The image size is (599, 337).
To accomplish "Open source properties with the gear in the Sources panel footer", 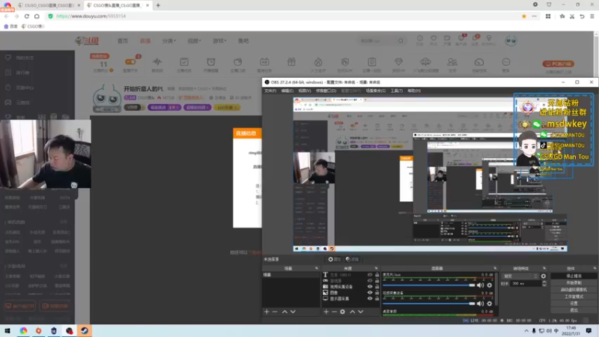I will pos(343,312).
